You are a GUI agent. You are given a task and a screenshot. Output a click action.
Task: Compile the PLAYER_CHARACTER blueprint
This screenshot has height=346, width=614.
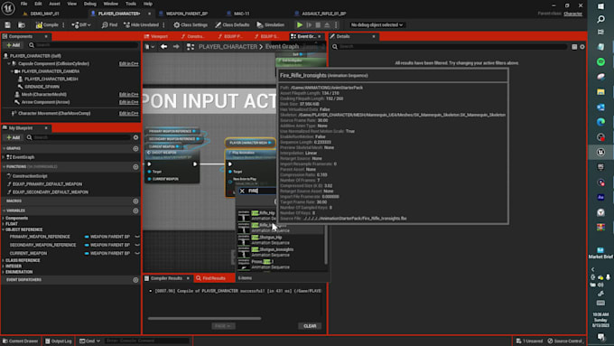coord(47,24)
